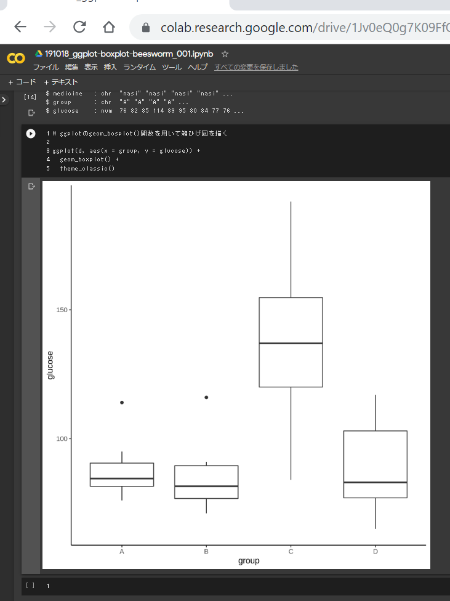Add a text cell with + テキスト
This screenshot has width=450, height=601.
[x=61, y=82]
